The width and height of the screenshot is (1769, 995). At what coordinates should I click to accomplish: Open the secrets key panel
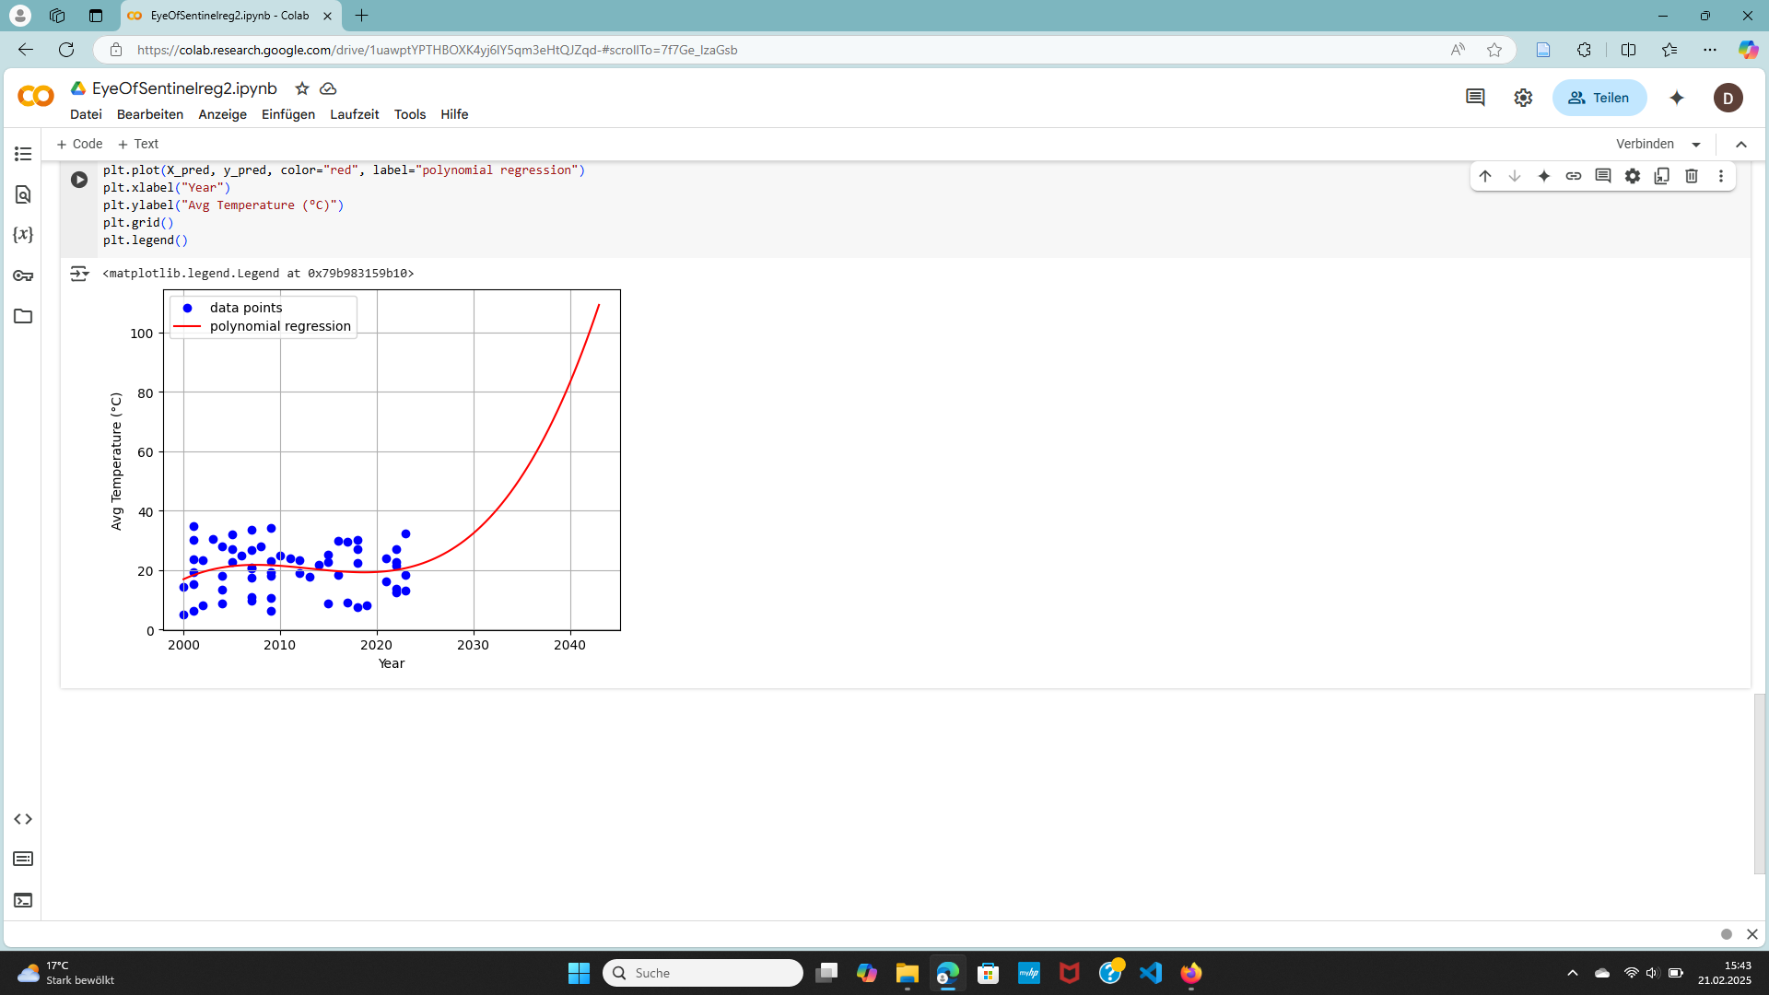coord(23,275)
